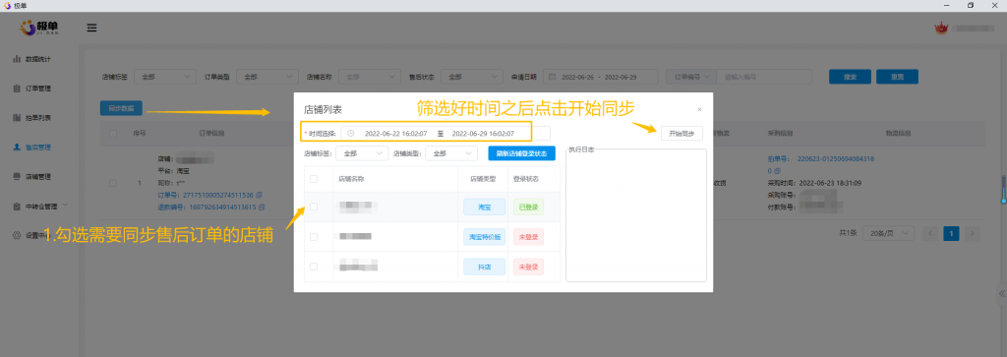The image size is (1007, 357).
Task: Click the 售后管理 person icon
Action: [x=17, y=148]
